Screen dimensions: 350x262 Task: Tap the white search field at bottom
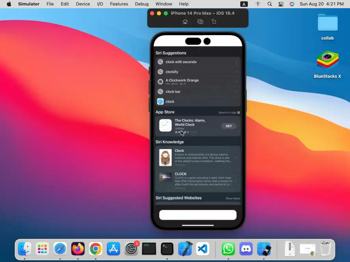[198, 215]
